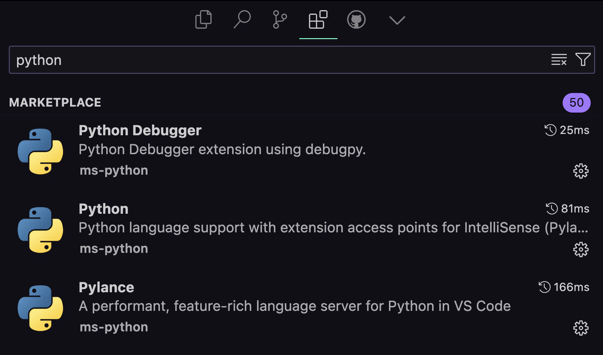Screen dimensions: 603x355
Task: Open the Search view icon
Action: click(242, 20)
